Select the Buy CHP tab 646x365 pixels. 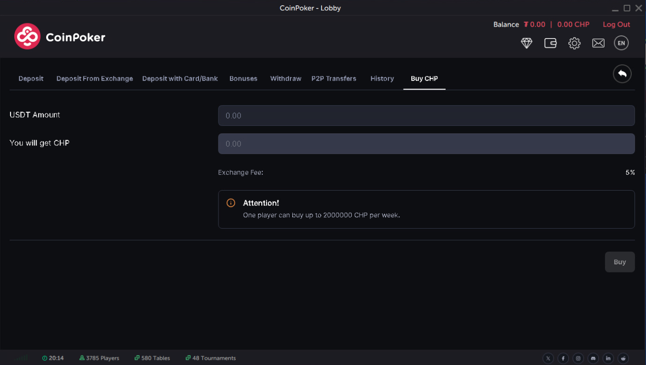424,79
